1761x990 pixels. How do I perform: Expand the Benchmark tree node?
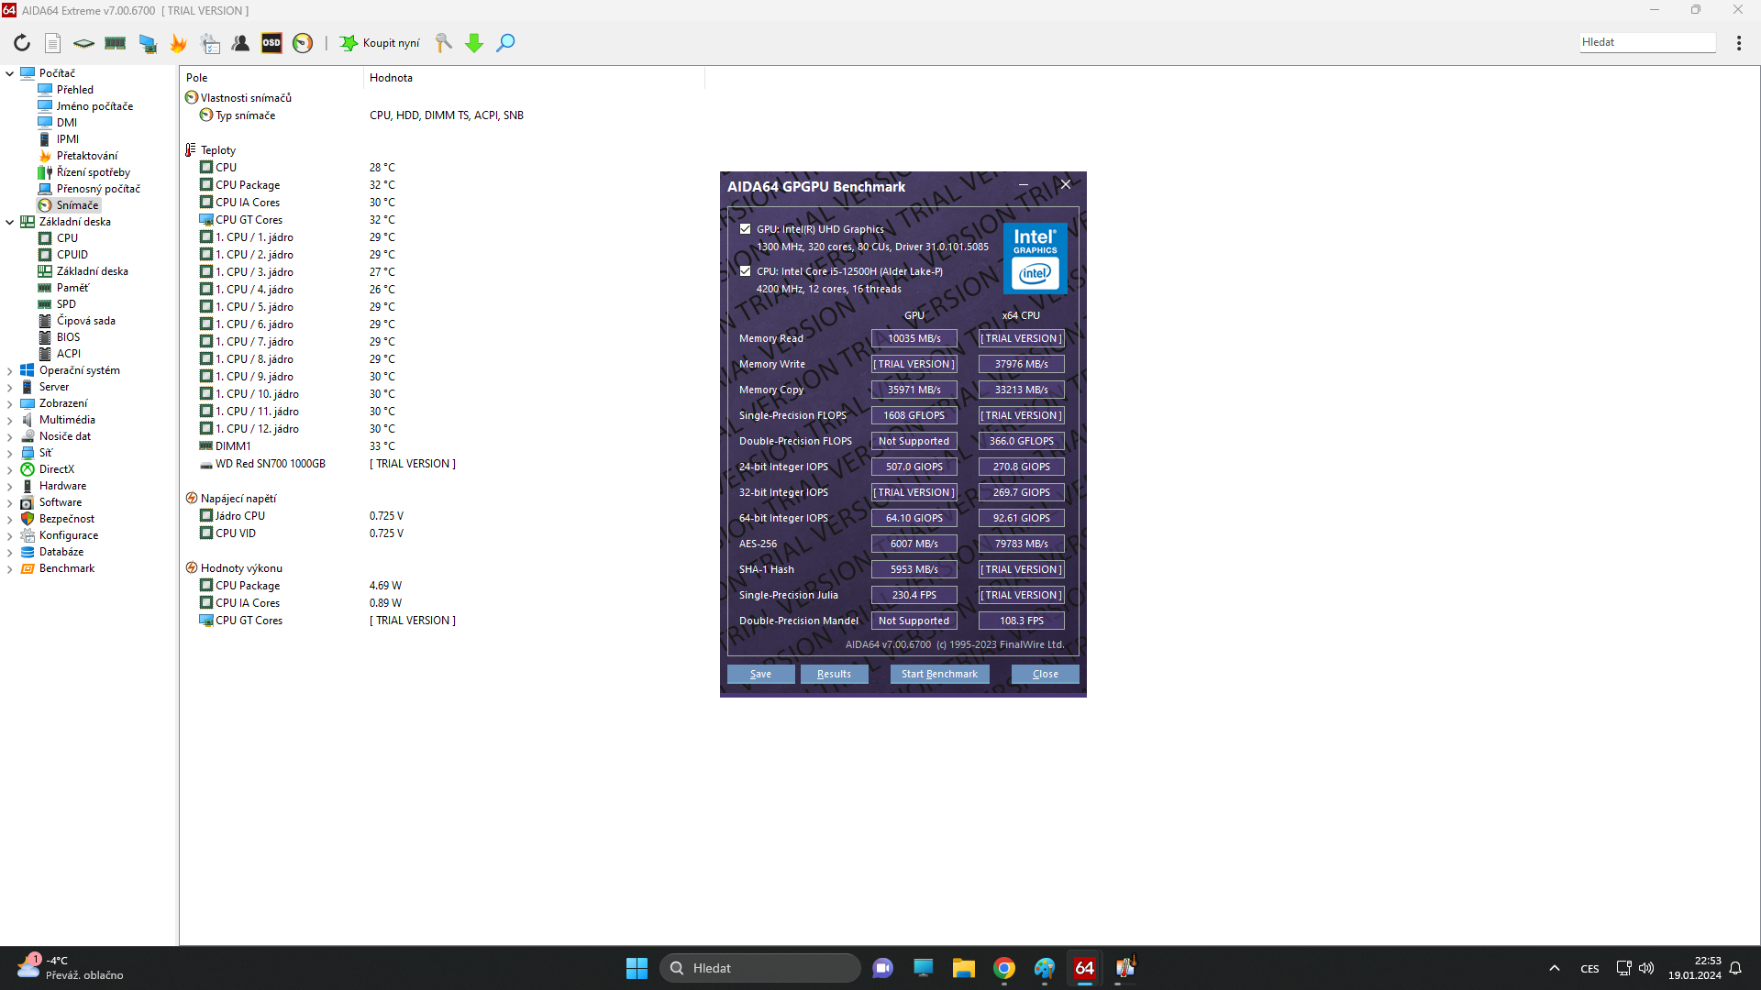(x=10, y=569)
